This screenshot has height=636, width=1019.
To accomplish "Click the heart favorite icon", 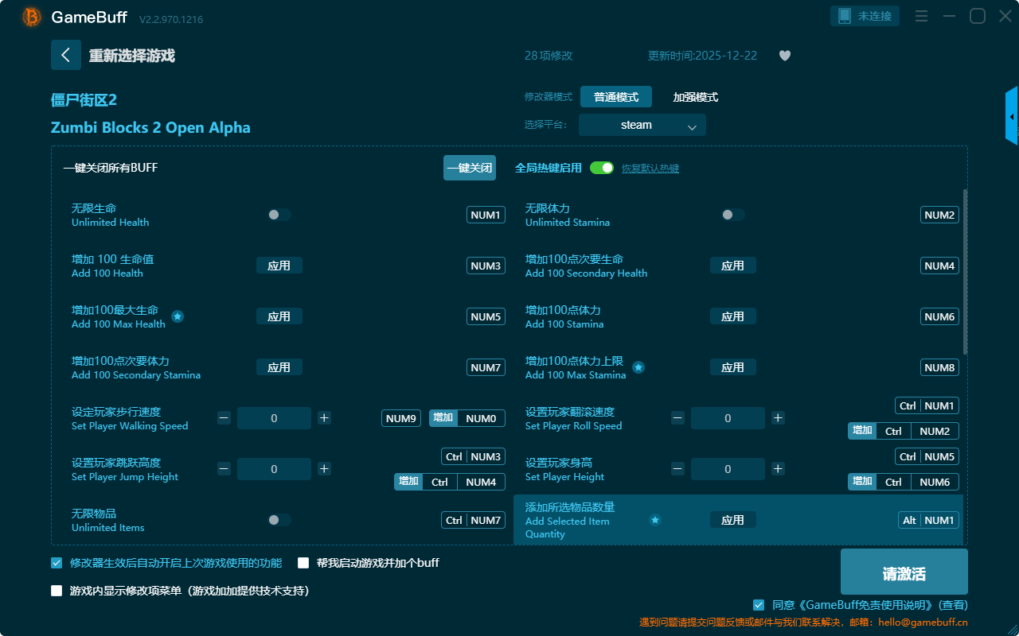I will coord(785,56).
